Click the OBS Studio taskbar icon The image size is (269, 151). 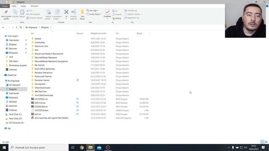[x=108, y=147]
